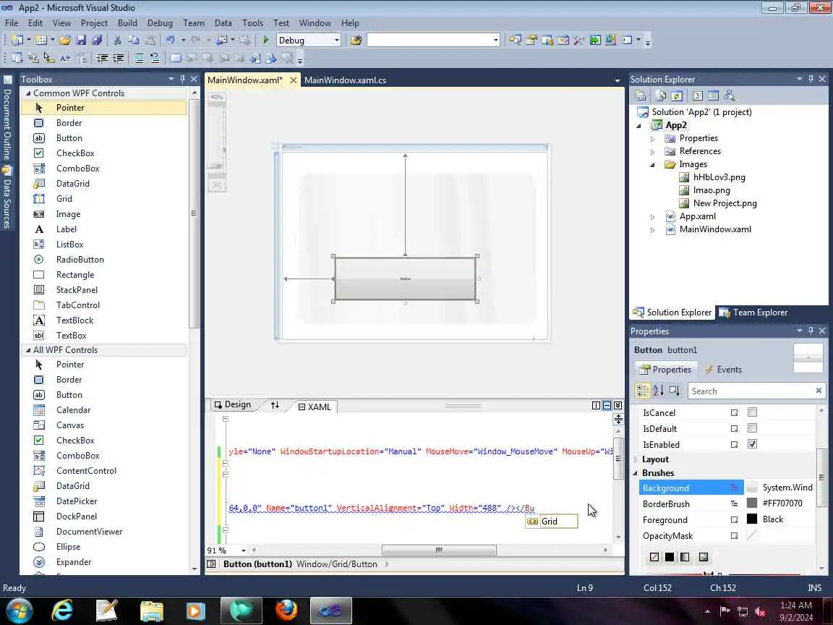Viewport: 833px width, 625px height.
Task: Select the Button tool in Common WPF Controls
Action: point(69,137)
